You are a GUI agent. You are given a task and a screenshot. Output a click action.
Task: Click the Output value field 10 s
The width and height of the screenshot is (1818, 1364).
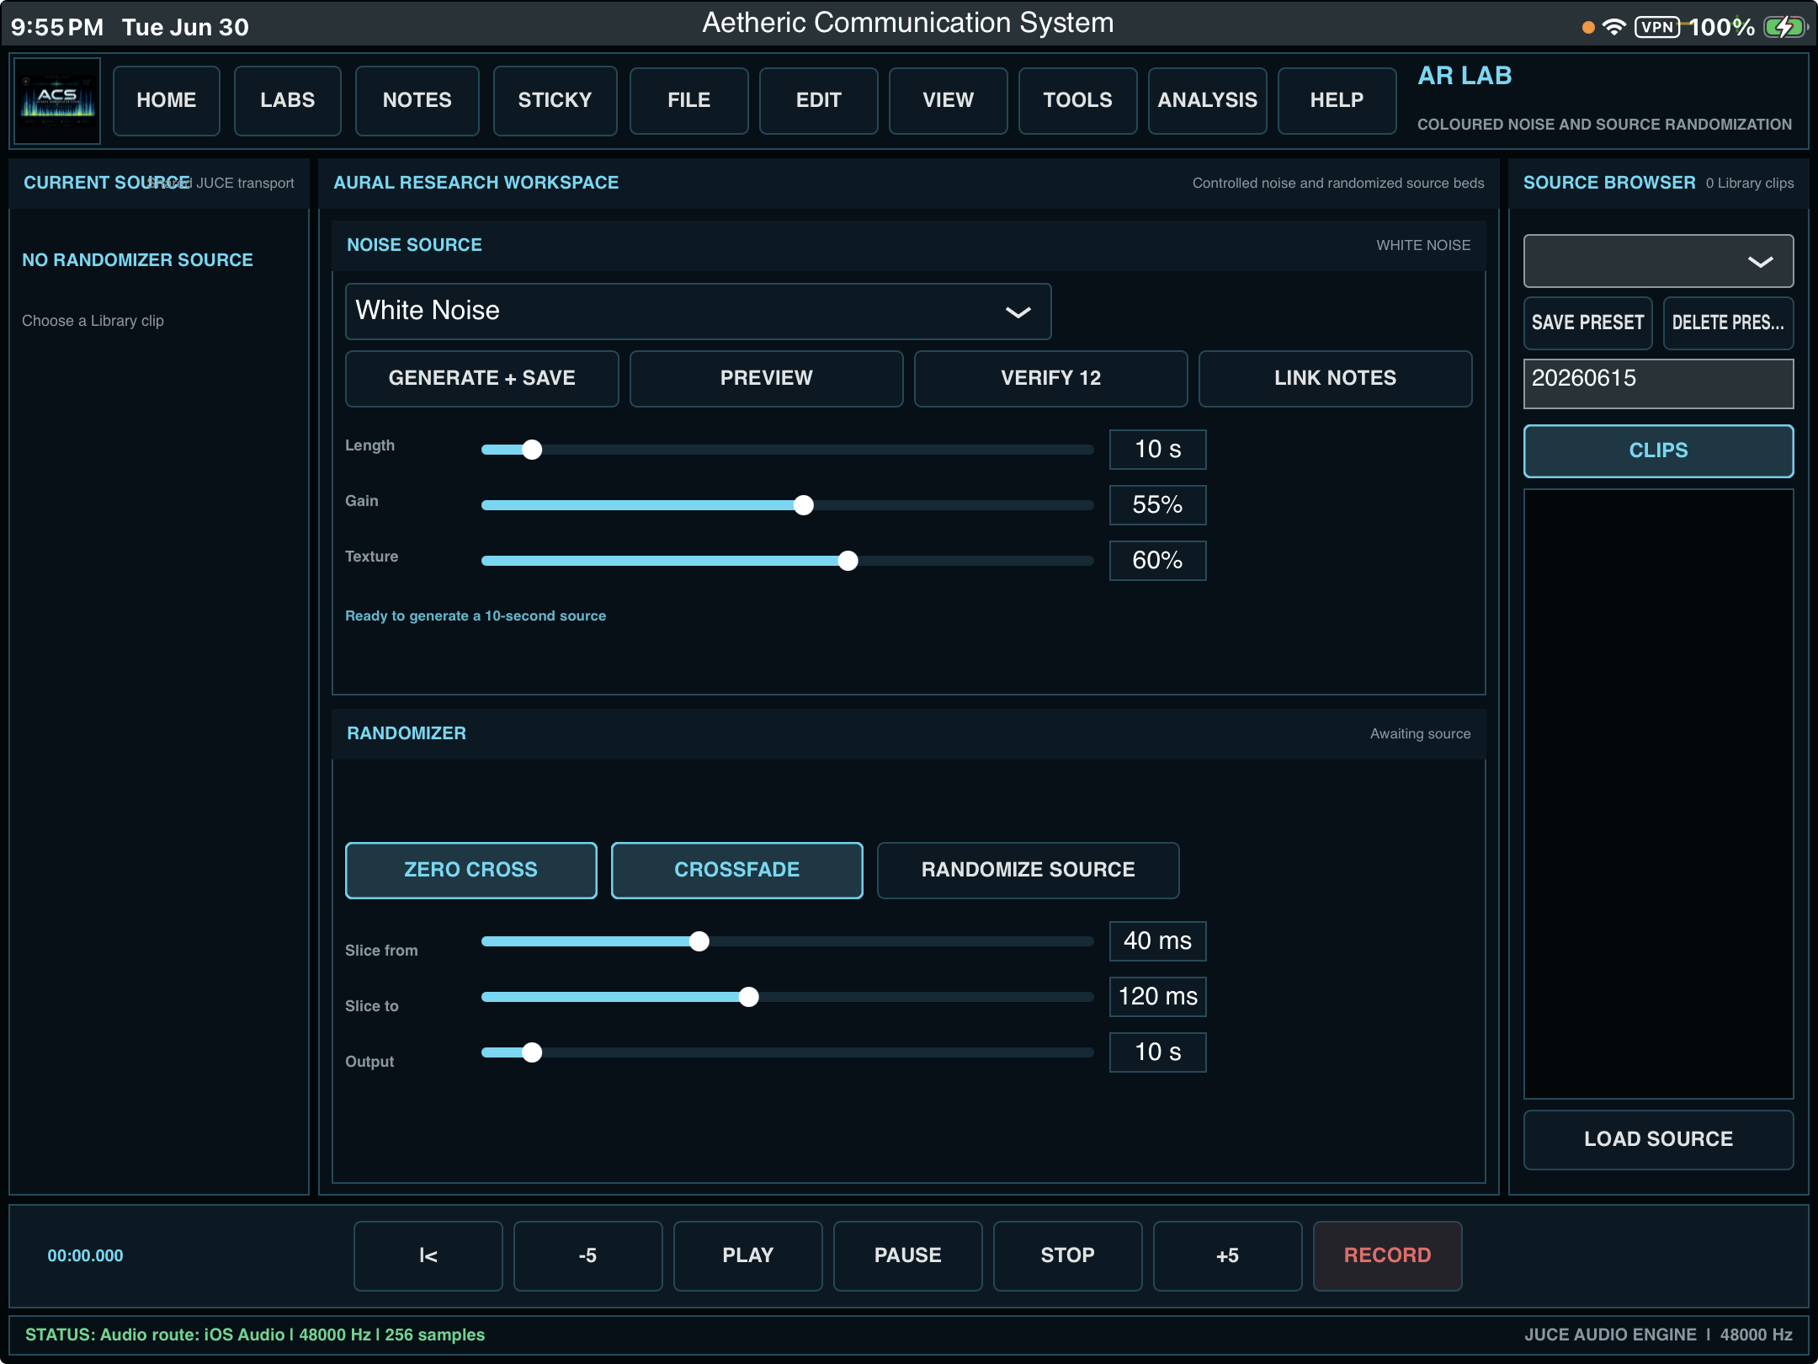[1158, 1052]
